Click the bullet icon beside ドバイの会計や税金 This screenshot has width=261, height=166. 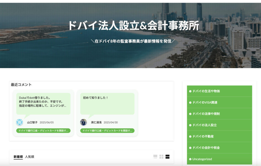point(190,148)
